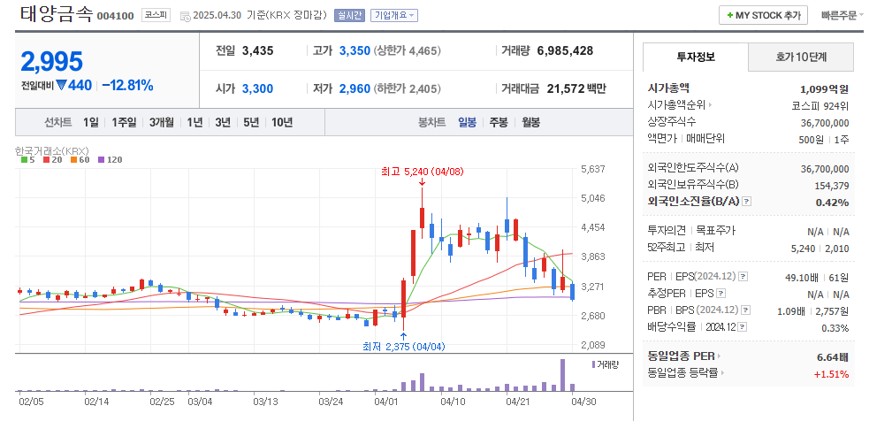Click the arrow icon beside 동일업종 PER
The width and height of the screenshot is (892, 421).
(719, 356)
